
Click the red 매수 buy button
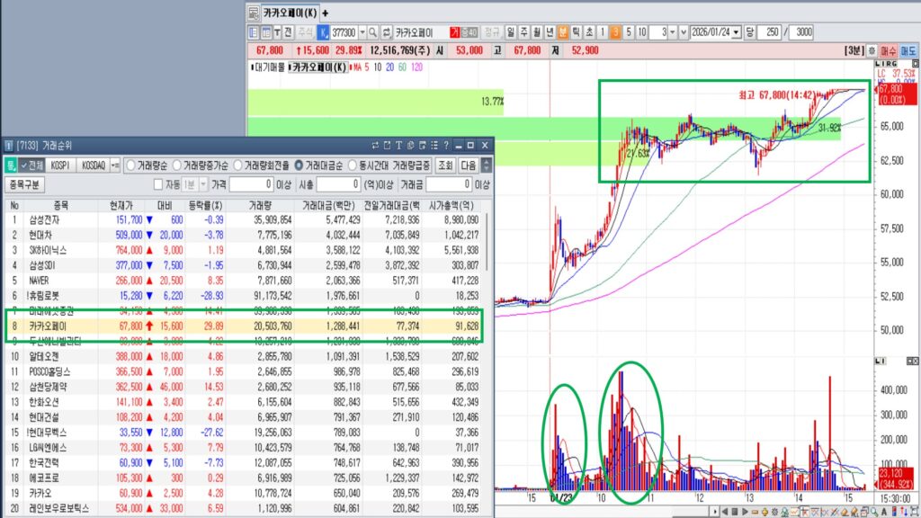point(889,50)
